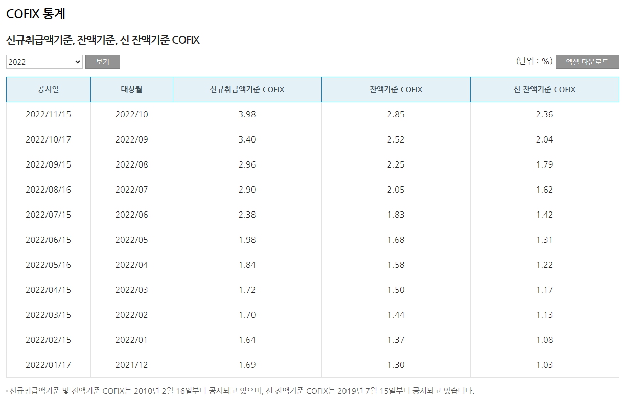
Task: Click the 3.98 rate value cell
Action: [x=246, y=114]
